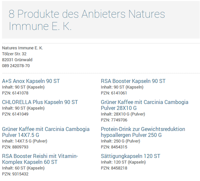Viewport: 200px width, 181px height.
Task: Open the A+S Anox Kapseln 90 ST link
Action: (31, 81)
